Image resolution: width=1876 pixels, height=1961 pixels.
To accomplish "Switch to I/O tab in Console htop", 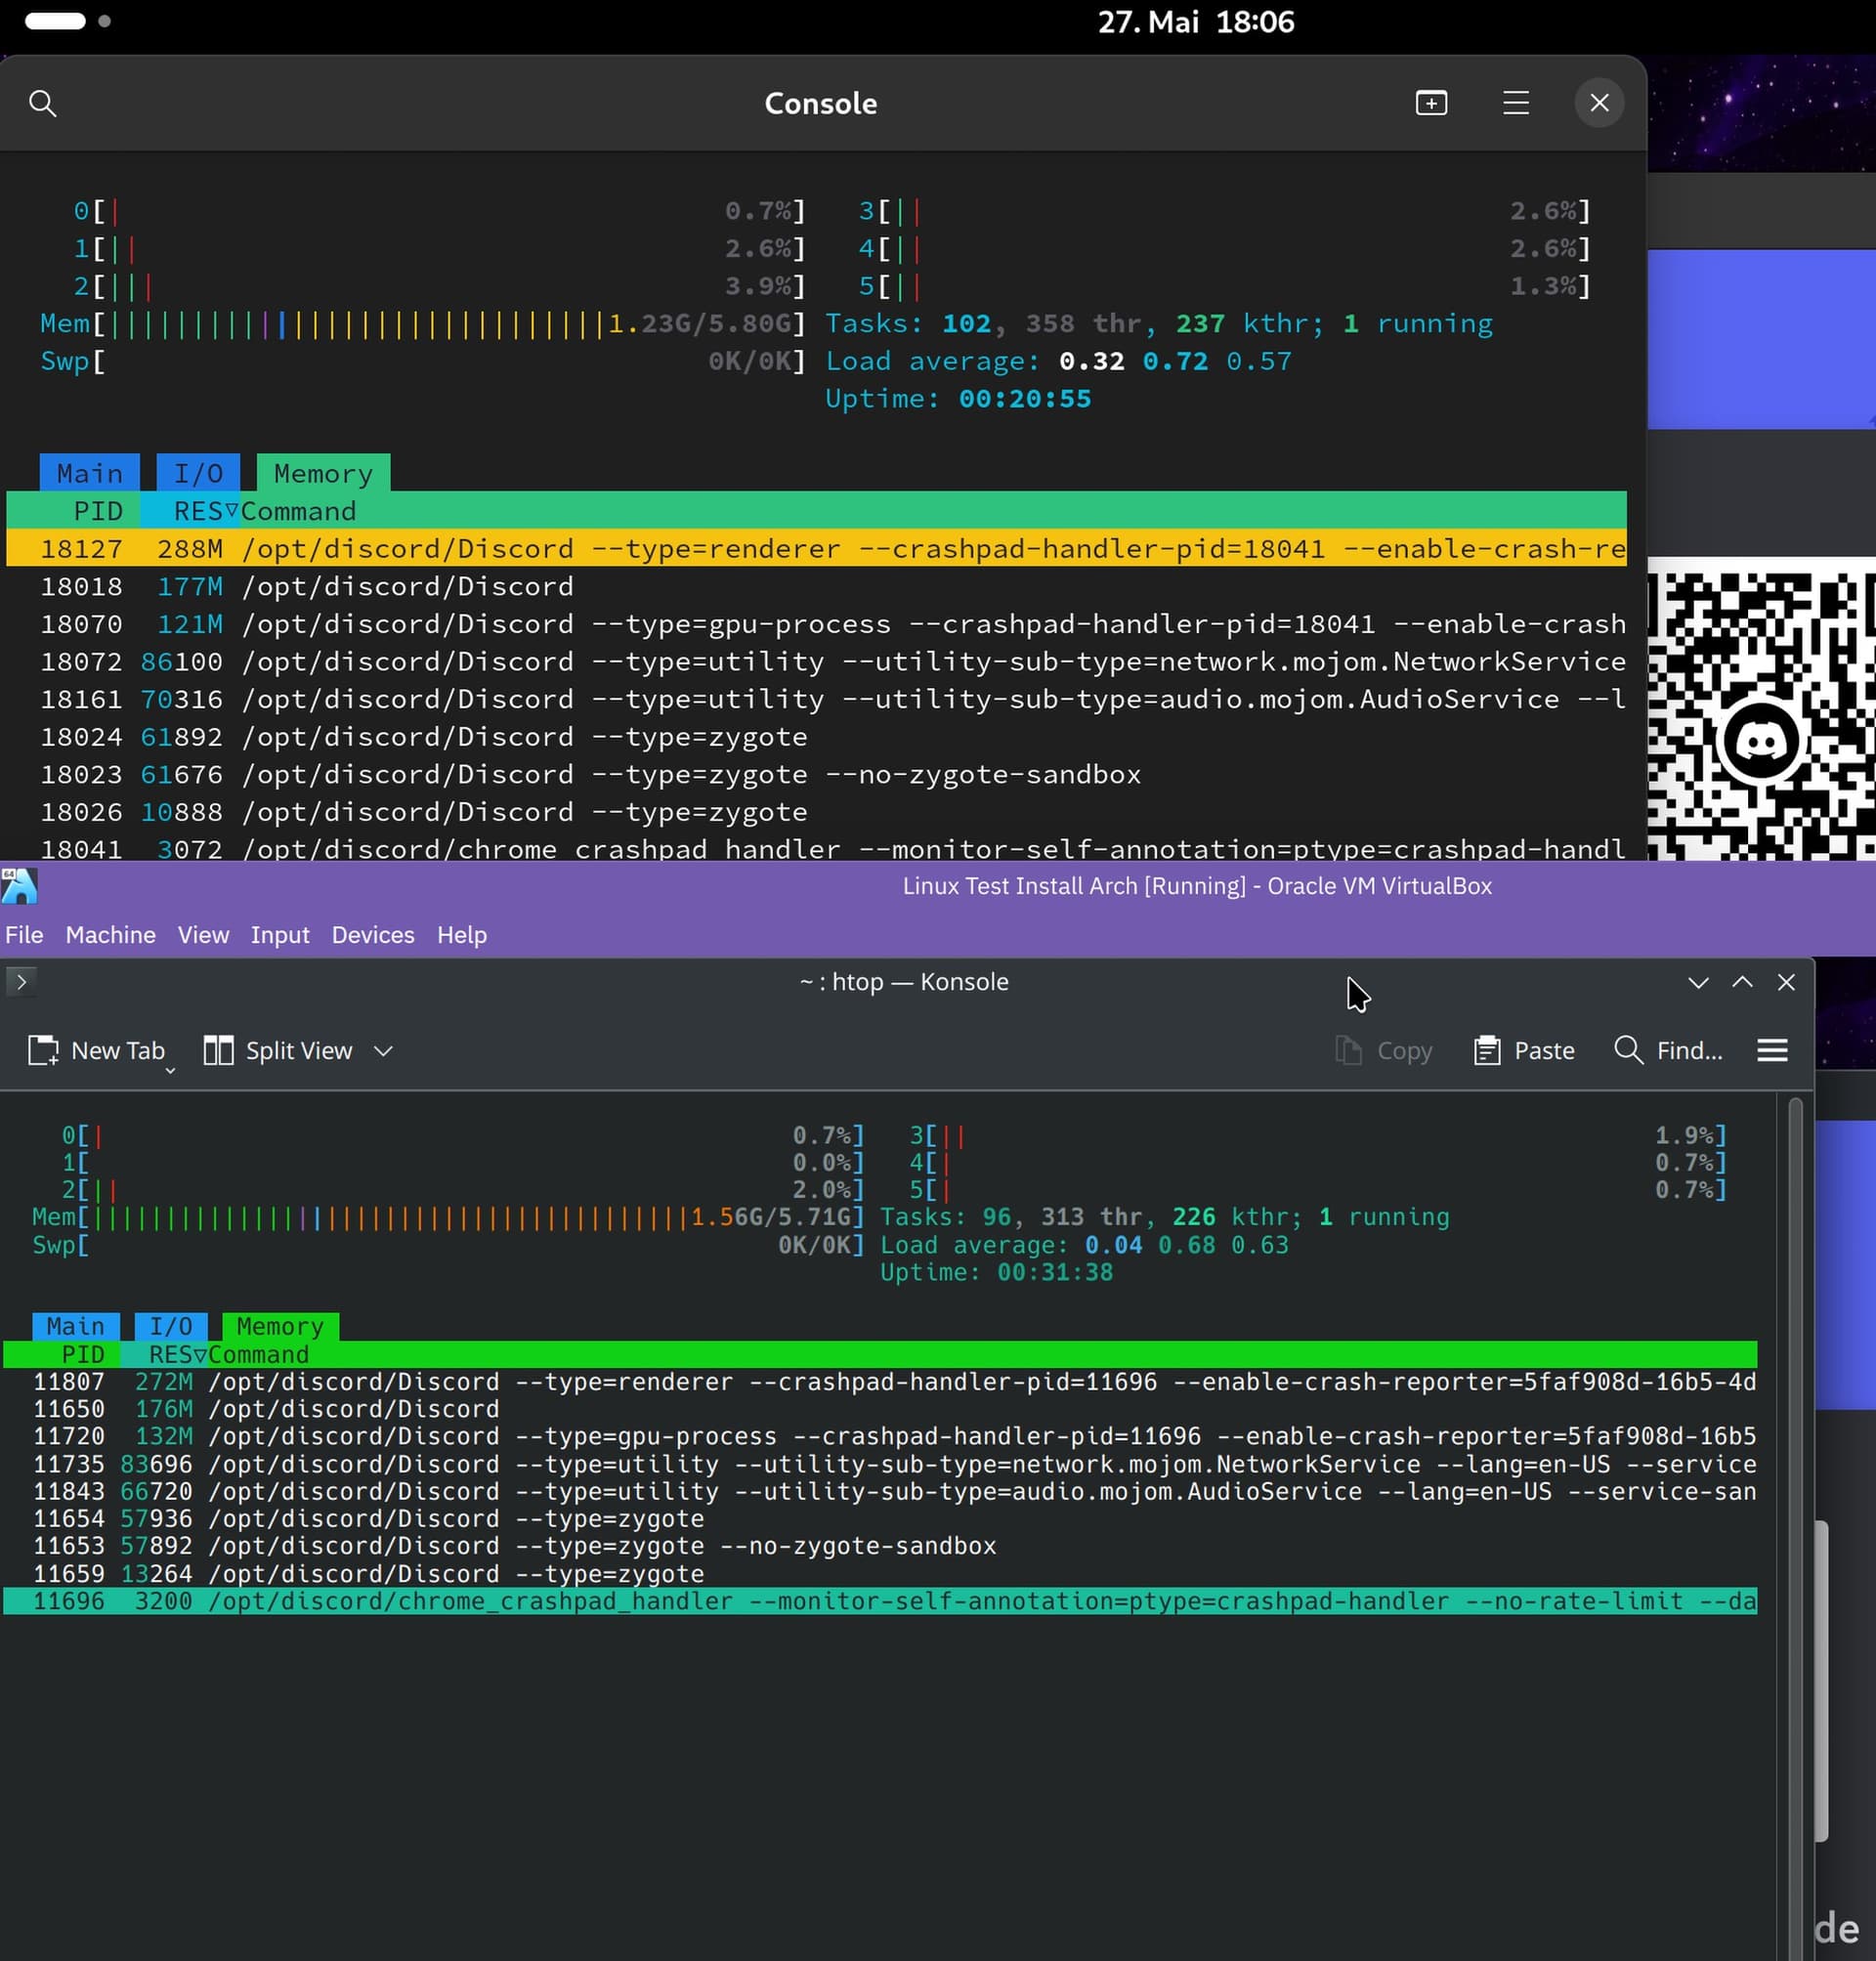I will click(198, 473).
